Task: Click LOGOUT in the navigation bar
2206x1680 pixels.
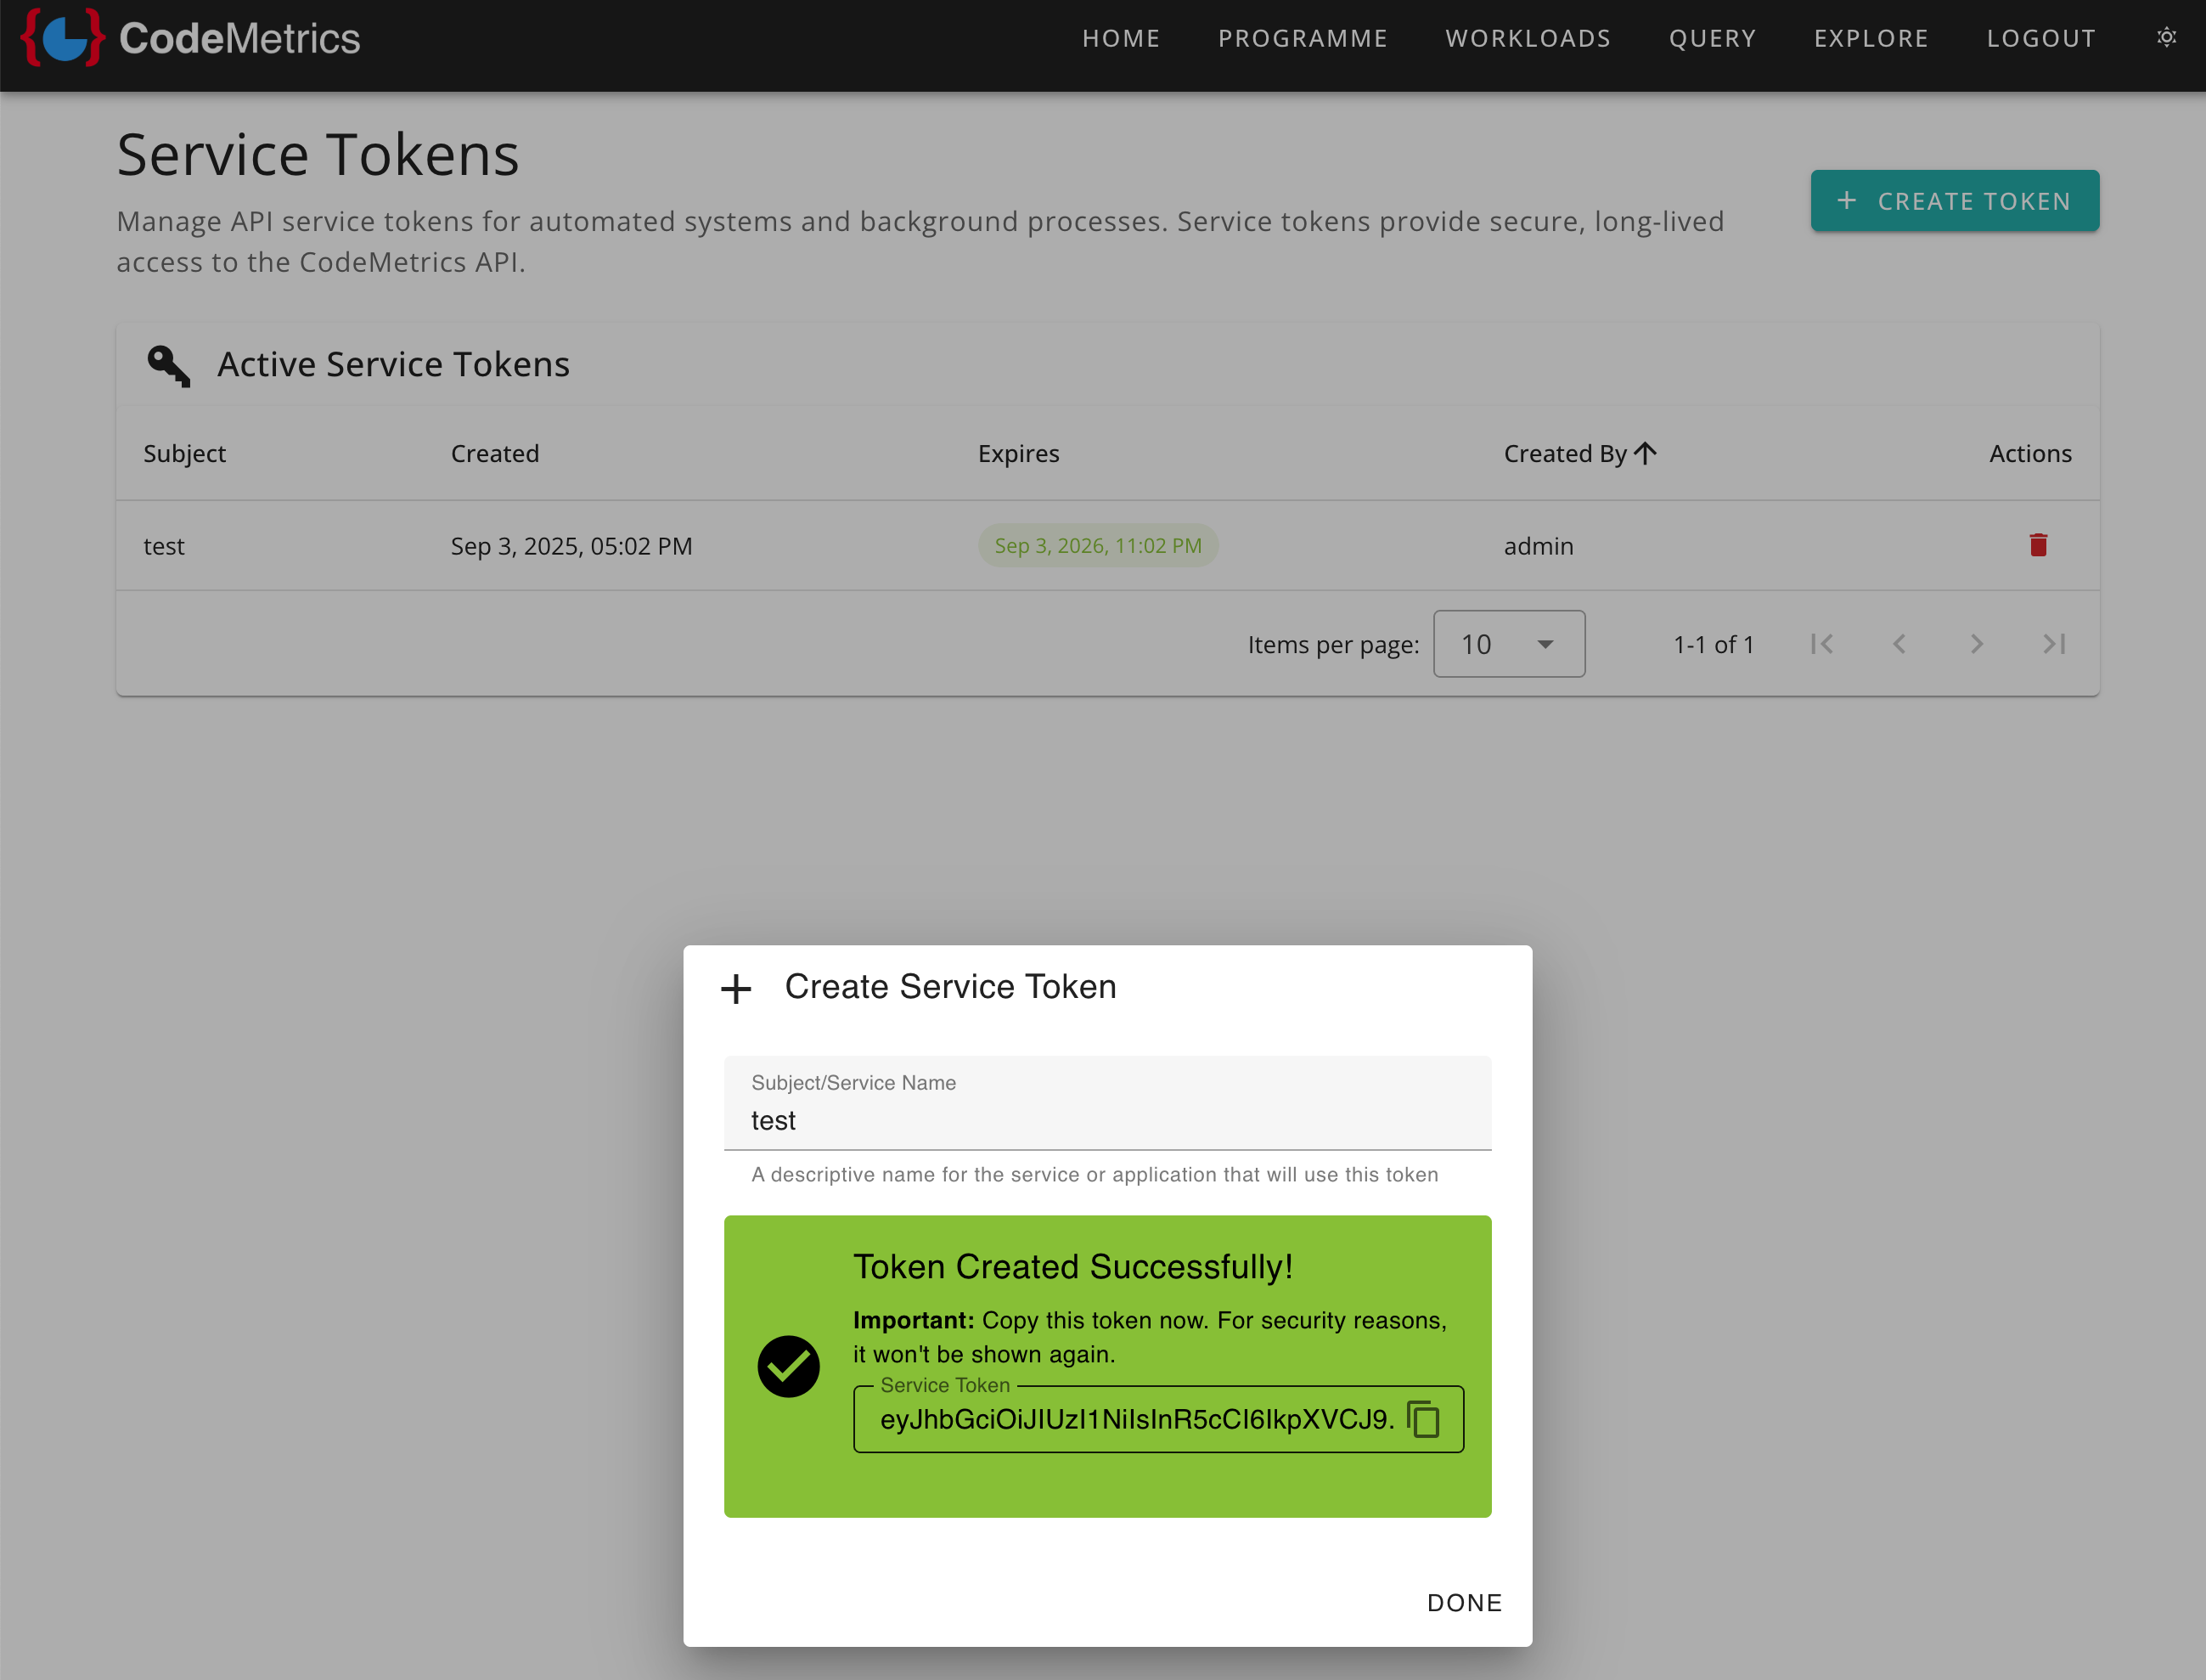Action: (2040, 38)
